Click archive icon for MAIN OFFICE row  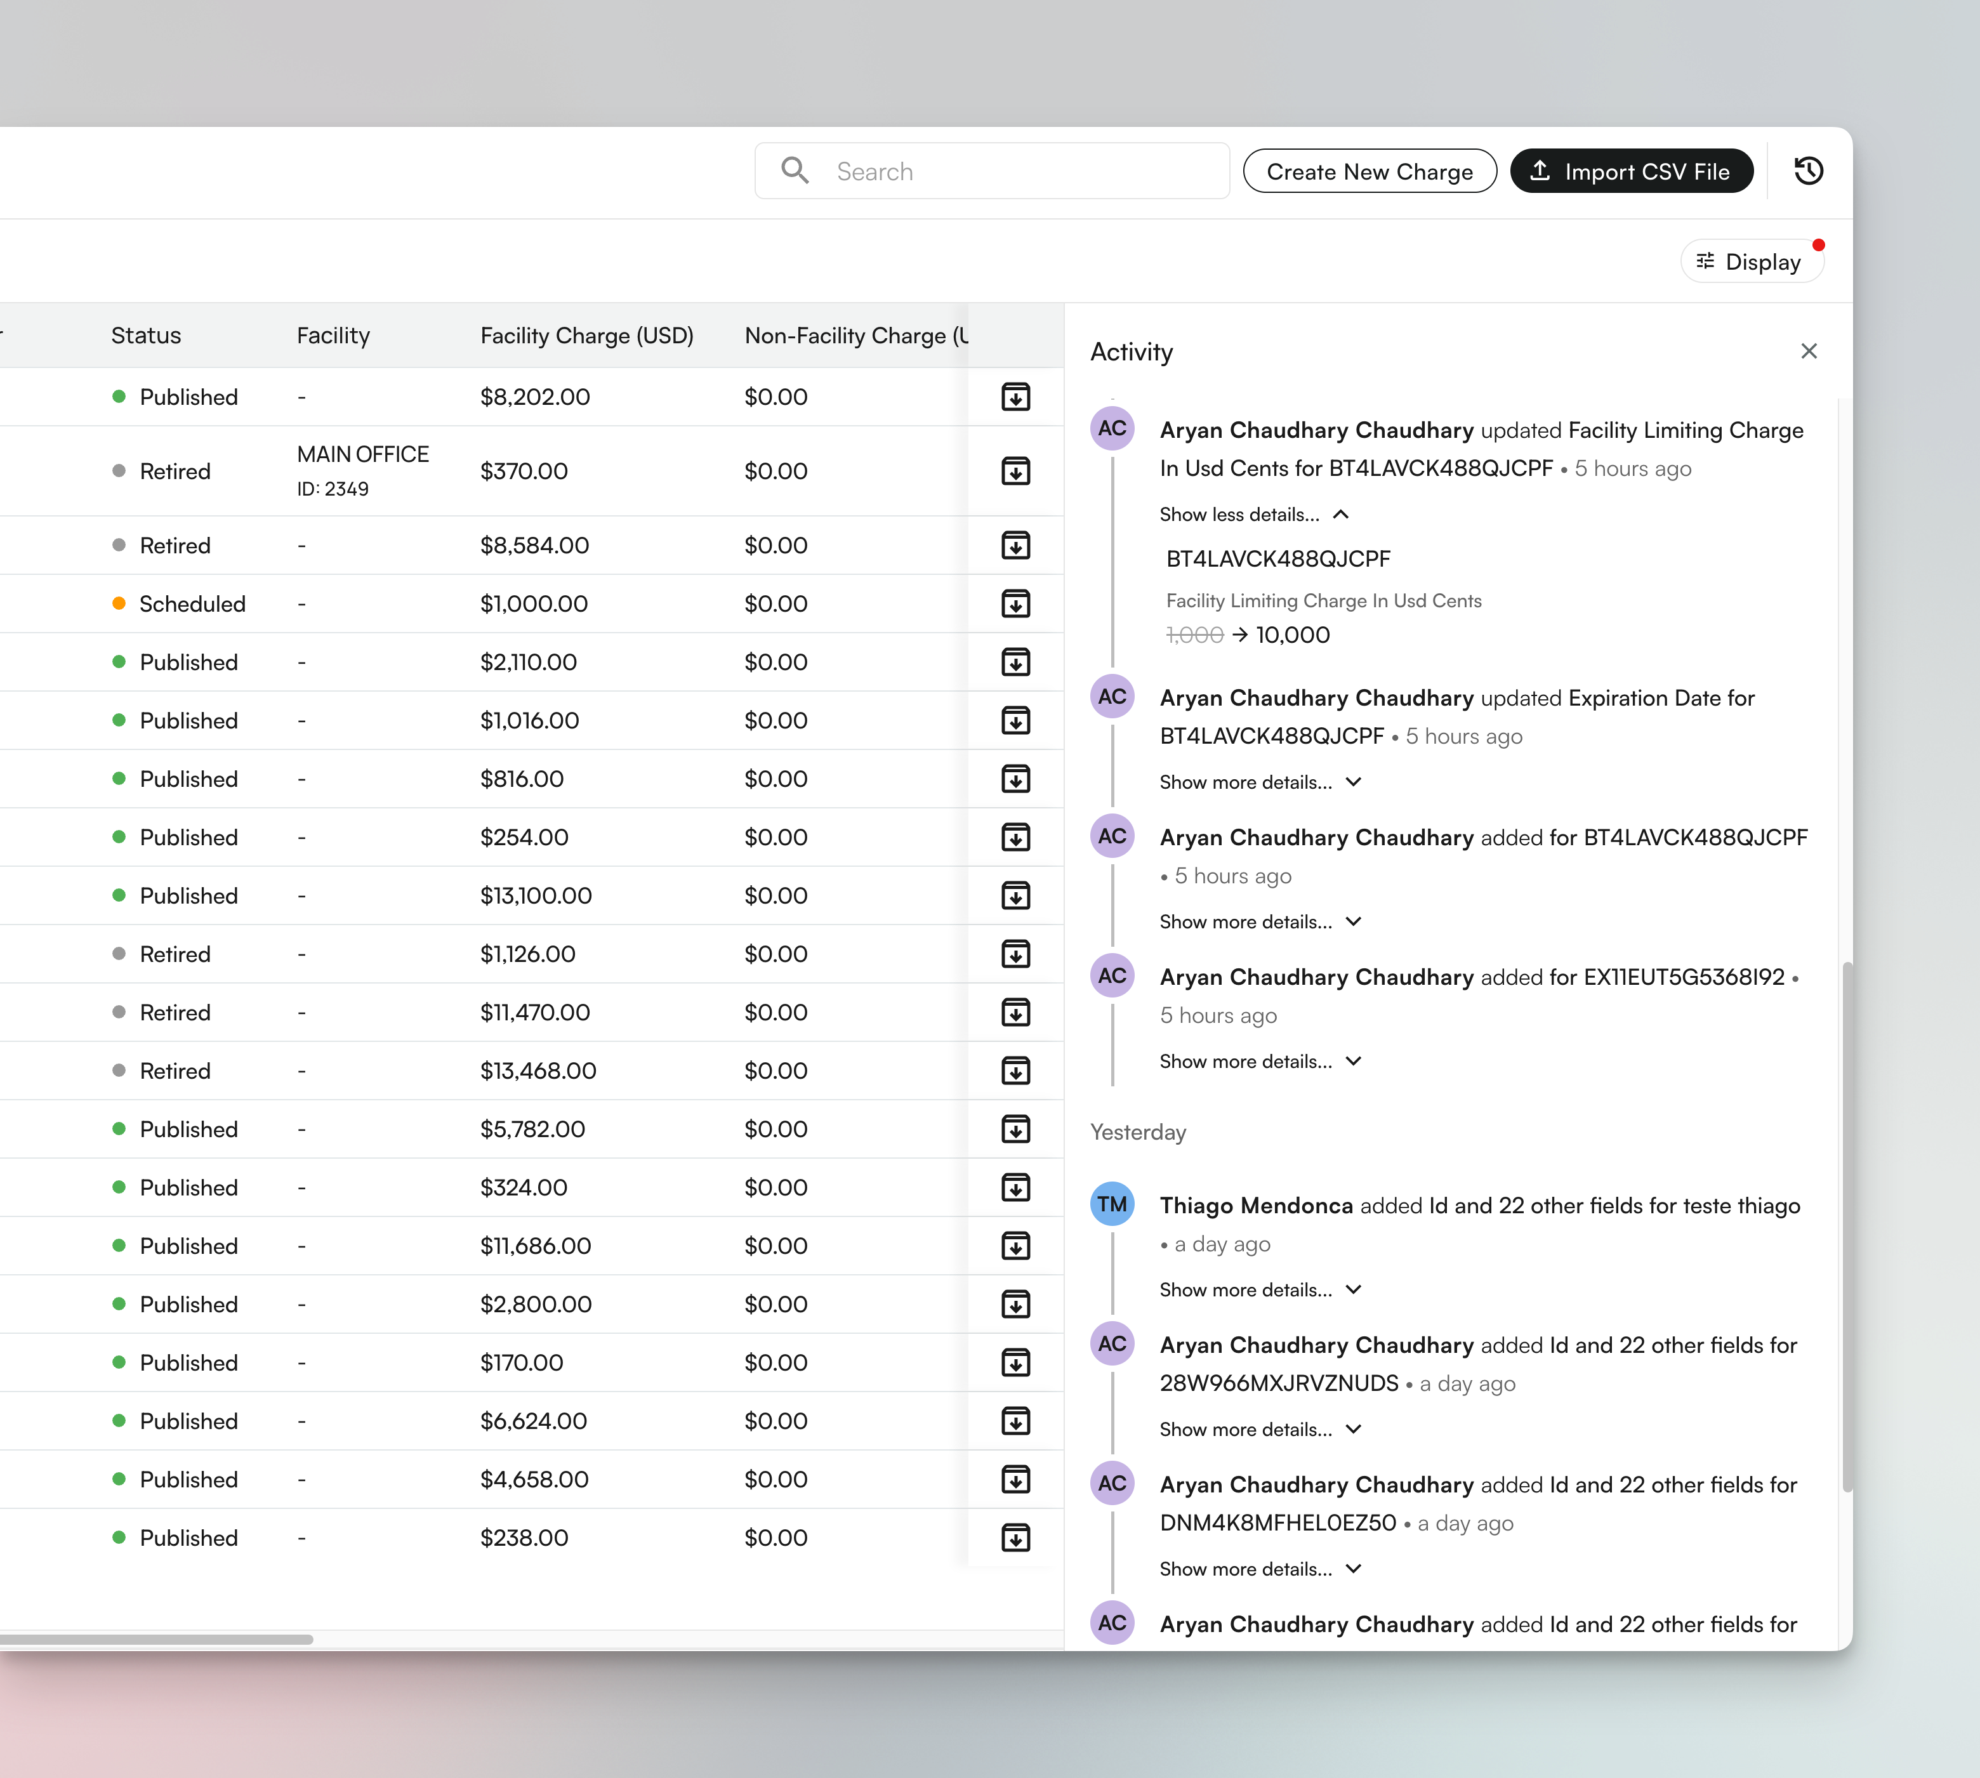click(1015, 471)
